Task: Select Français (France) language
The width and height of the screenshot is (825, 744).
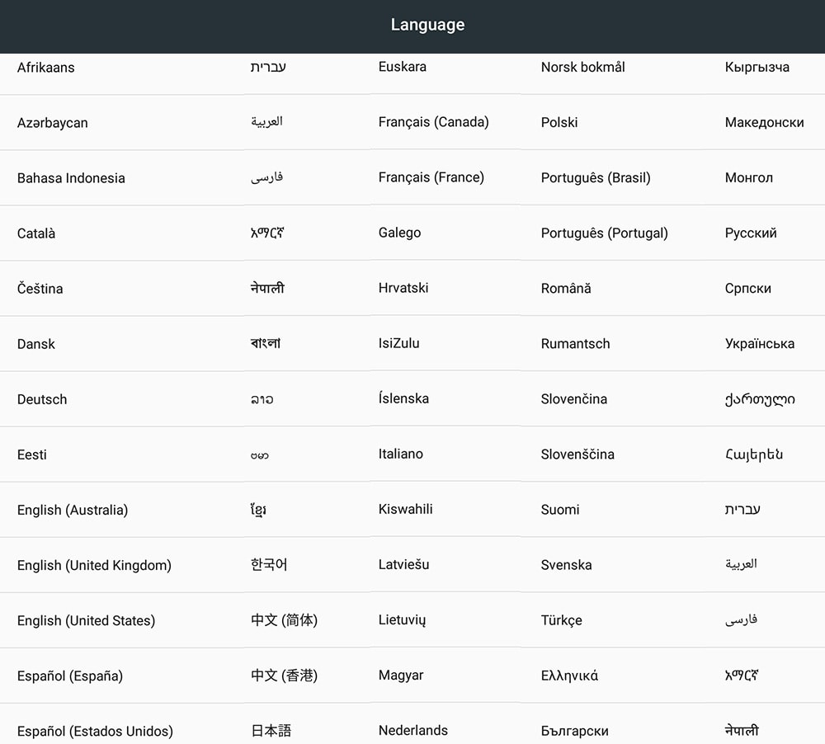Action: tap(431, 177)
